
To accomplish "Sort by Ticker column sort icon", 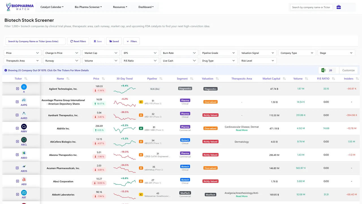I will click(26, 79).
